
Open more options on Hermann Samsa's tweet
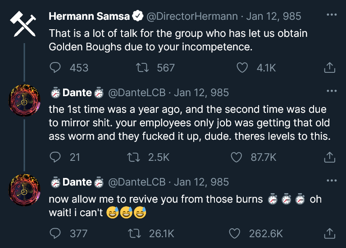pyautogui.click(x=332, y=15)
